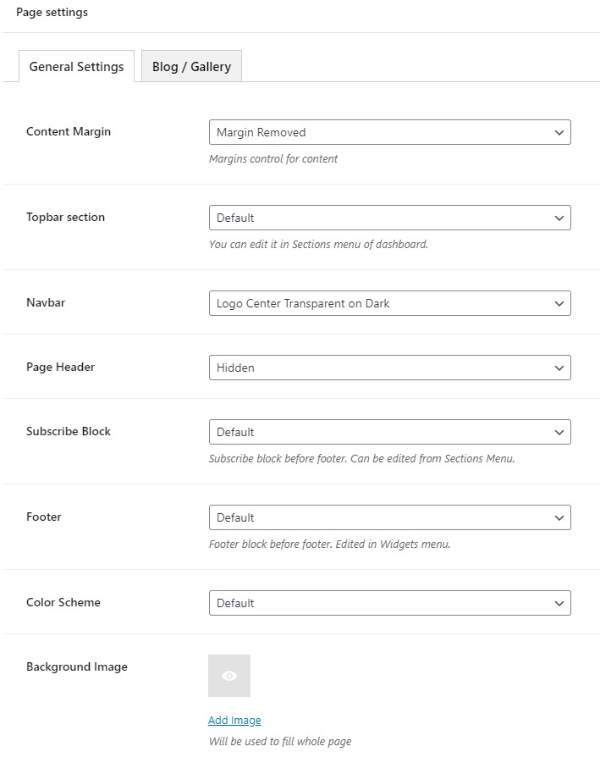Image resolution: width=600 pixels, height=763 pixels.
Task: Click the Color Scheme field label
Action: (63, 602)
